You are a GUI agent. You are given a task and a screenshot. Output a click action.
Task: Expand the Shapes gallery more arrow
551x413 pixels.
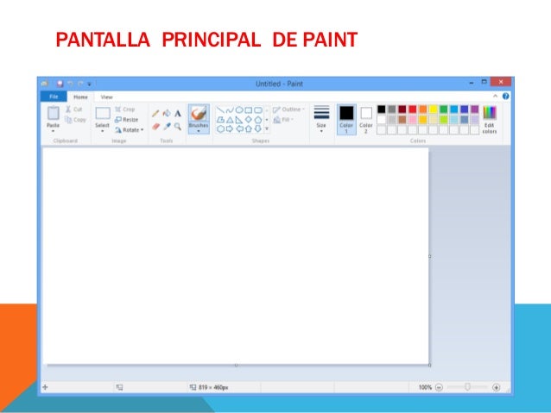pos(267,128)
